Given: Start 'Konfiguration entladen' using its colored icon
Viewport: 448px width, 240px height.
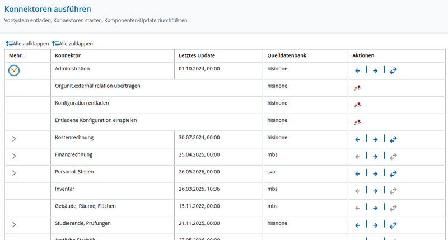Looking at the screenshot, I should (x=357, y=105).
